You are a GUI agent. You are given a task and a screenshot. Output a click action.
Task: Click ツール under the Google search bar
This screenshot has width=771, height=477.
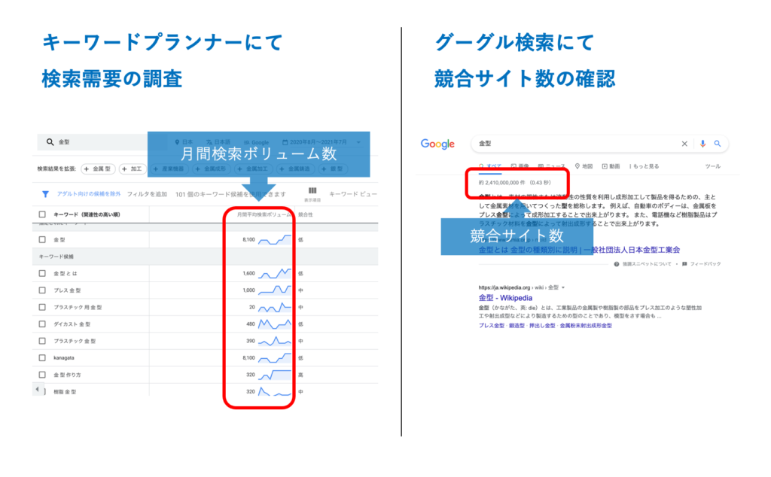click(712, 166)
